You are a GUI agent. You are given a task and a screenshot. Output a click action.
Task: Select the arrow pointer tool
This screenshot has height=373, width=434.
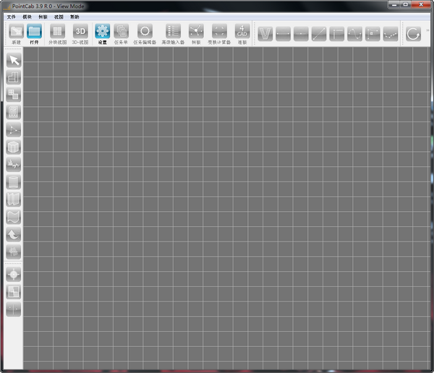coord(14,60)
